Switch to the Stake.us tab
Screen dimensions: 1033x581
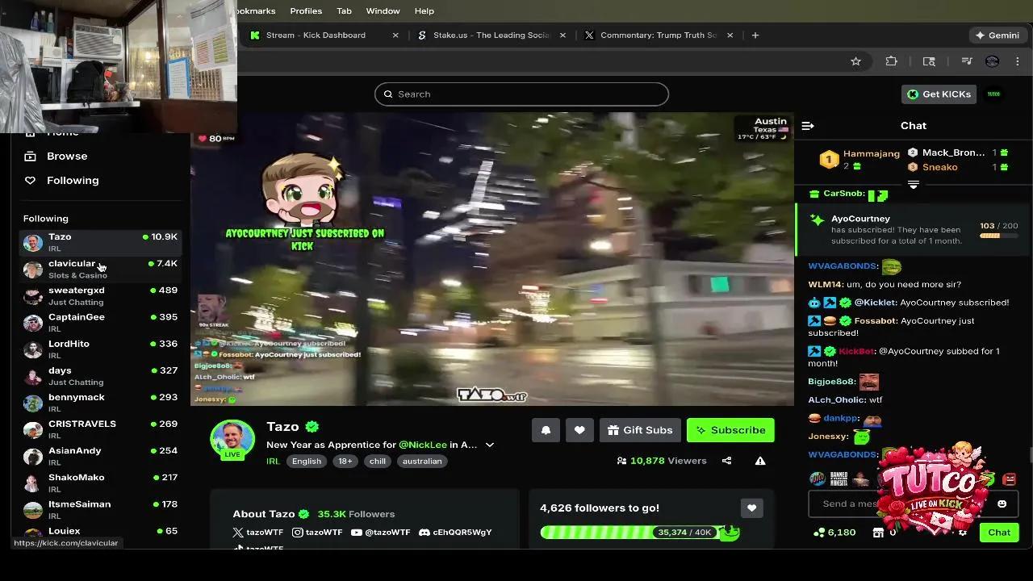coord(491,36)
